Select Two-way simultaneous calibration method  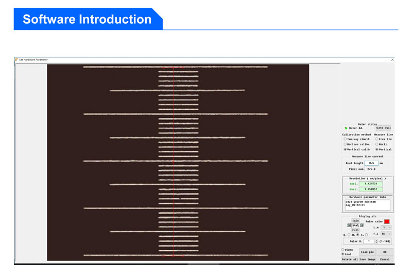(345, 139)
